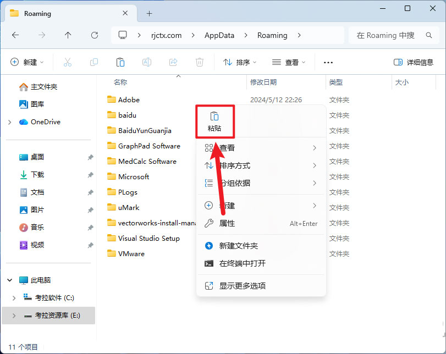Screen dimensions: 446x354
Task: Select the BaiduYunGuanjia folder
Action: (x=139, y=130)
